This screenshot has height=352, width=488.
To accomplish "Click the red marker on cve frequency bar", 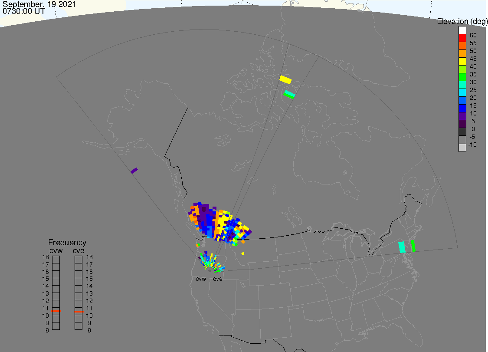I will pyautogui.click(x=79, y=312).
